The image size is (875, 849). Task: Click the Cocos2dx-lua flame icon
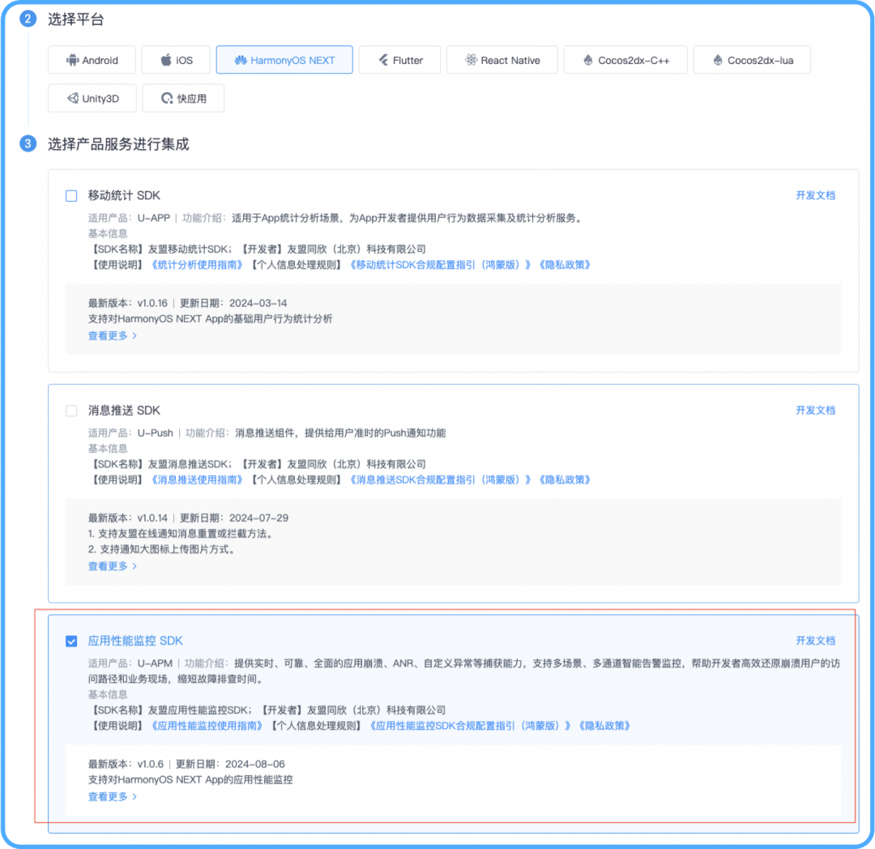click(x=718, y=60)
